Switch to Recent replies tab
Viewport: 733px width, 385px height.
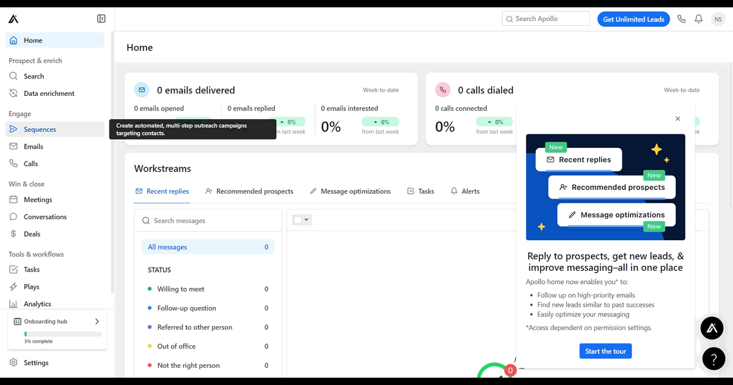tap(162, 191)
